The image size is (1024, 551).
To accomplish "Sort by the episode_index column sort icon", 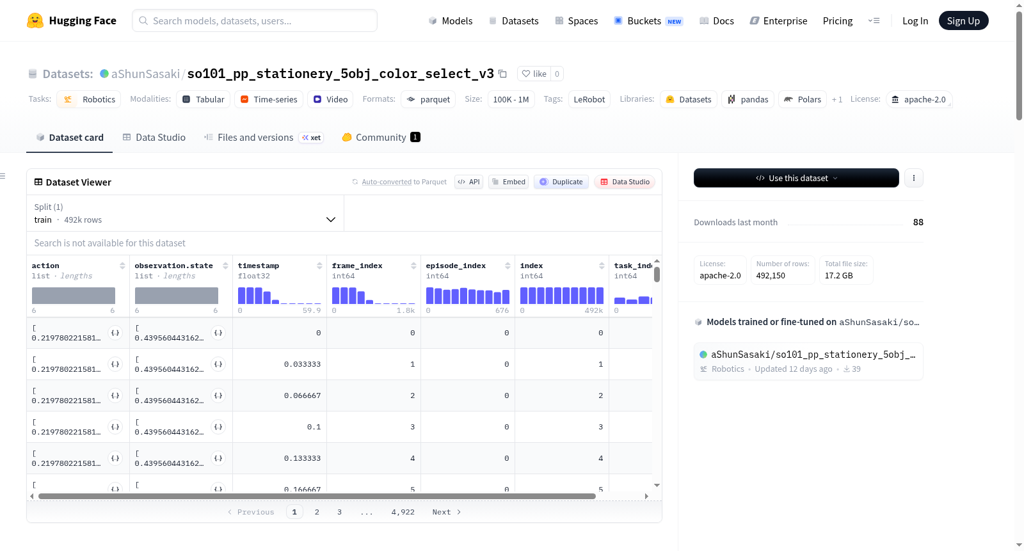I will pyautogui.click(x=508, y=266).
